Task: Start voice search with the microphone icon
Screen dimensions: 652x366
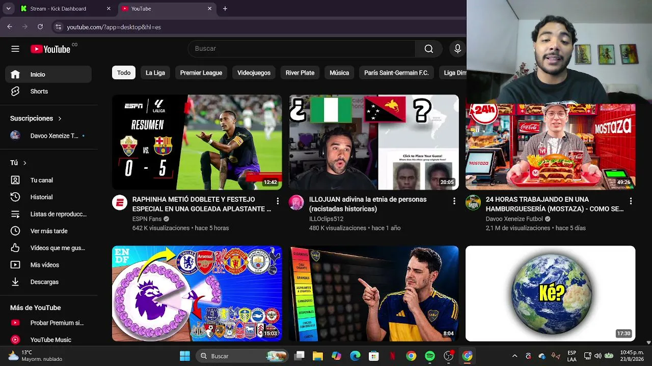Action: point(457,49)
